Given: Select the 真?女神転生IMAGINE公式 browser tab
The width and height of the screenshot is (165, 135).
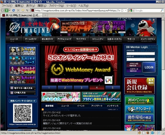Looking at the screenshot, I should point(21,15).
